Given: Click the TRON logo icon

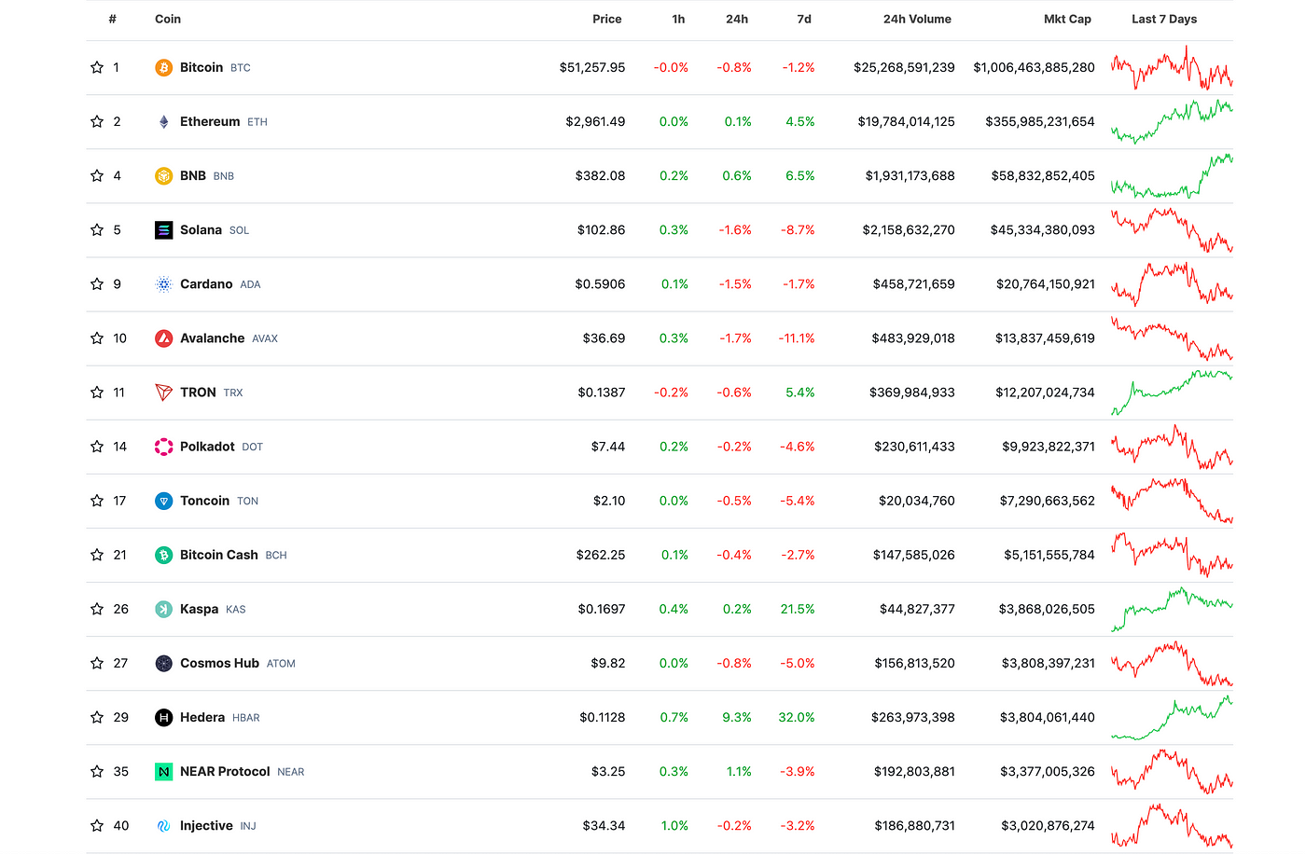Looking at the screenshot, I should coord(163,393).
